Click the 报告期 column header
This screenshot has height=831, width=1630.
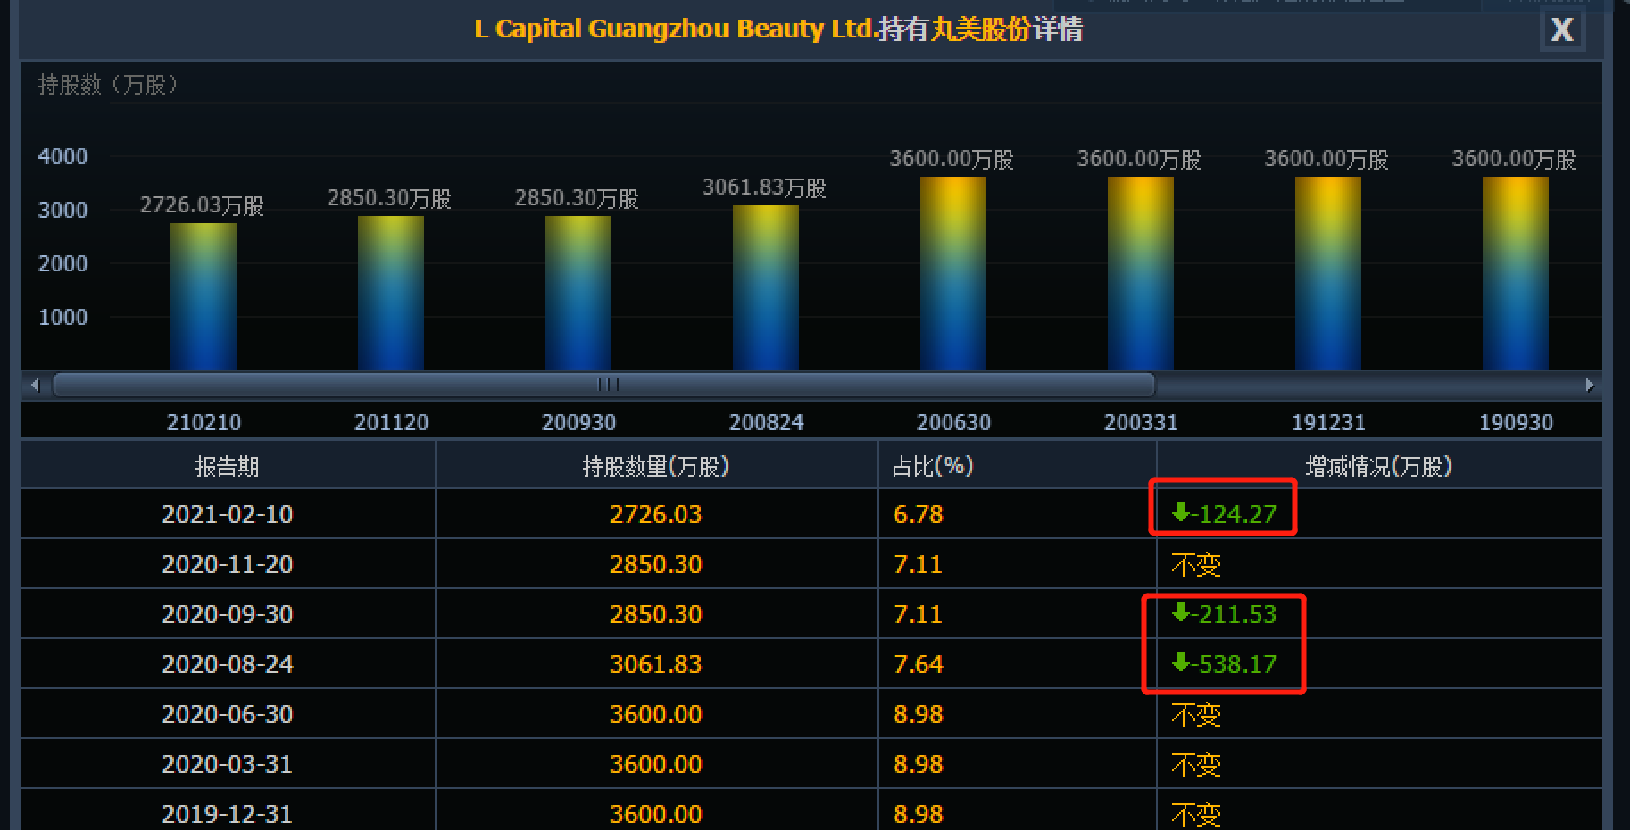click(x=228, y=466)
